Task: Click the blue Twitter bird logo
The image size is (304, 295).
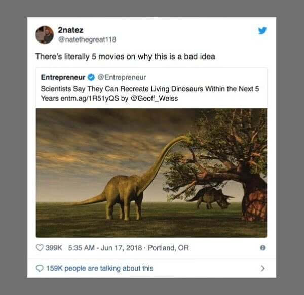Action: [262, 30]
